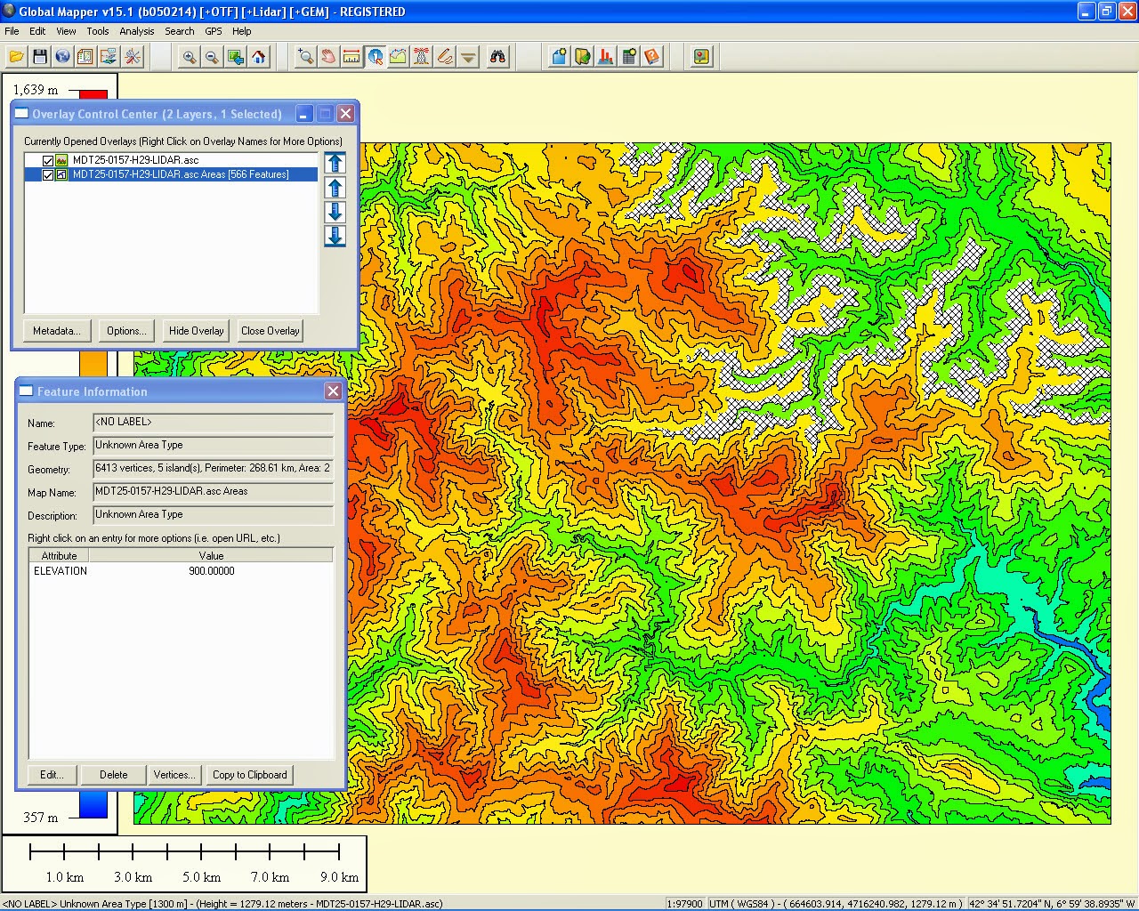This screenshot has height=911, width=1139.
Task: Open the digitizer tool dropdown arrow
Action: tap(468, 56)
